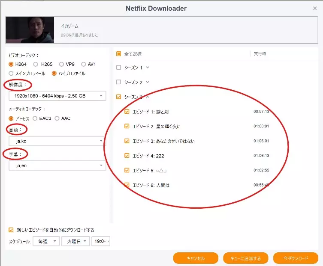This screenshot has height=266, width=323.
Task: Expand シーズン 1 episode list
Action: (148, 67)
